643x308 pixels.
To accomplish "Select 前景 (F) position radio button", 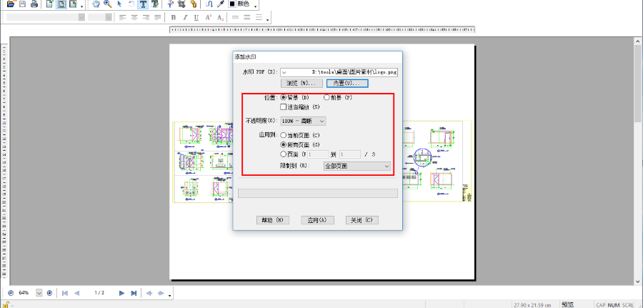I will [x=327, y=98].
